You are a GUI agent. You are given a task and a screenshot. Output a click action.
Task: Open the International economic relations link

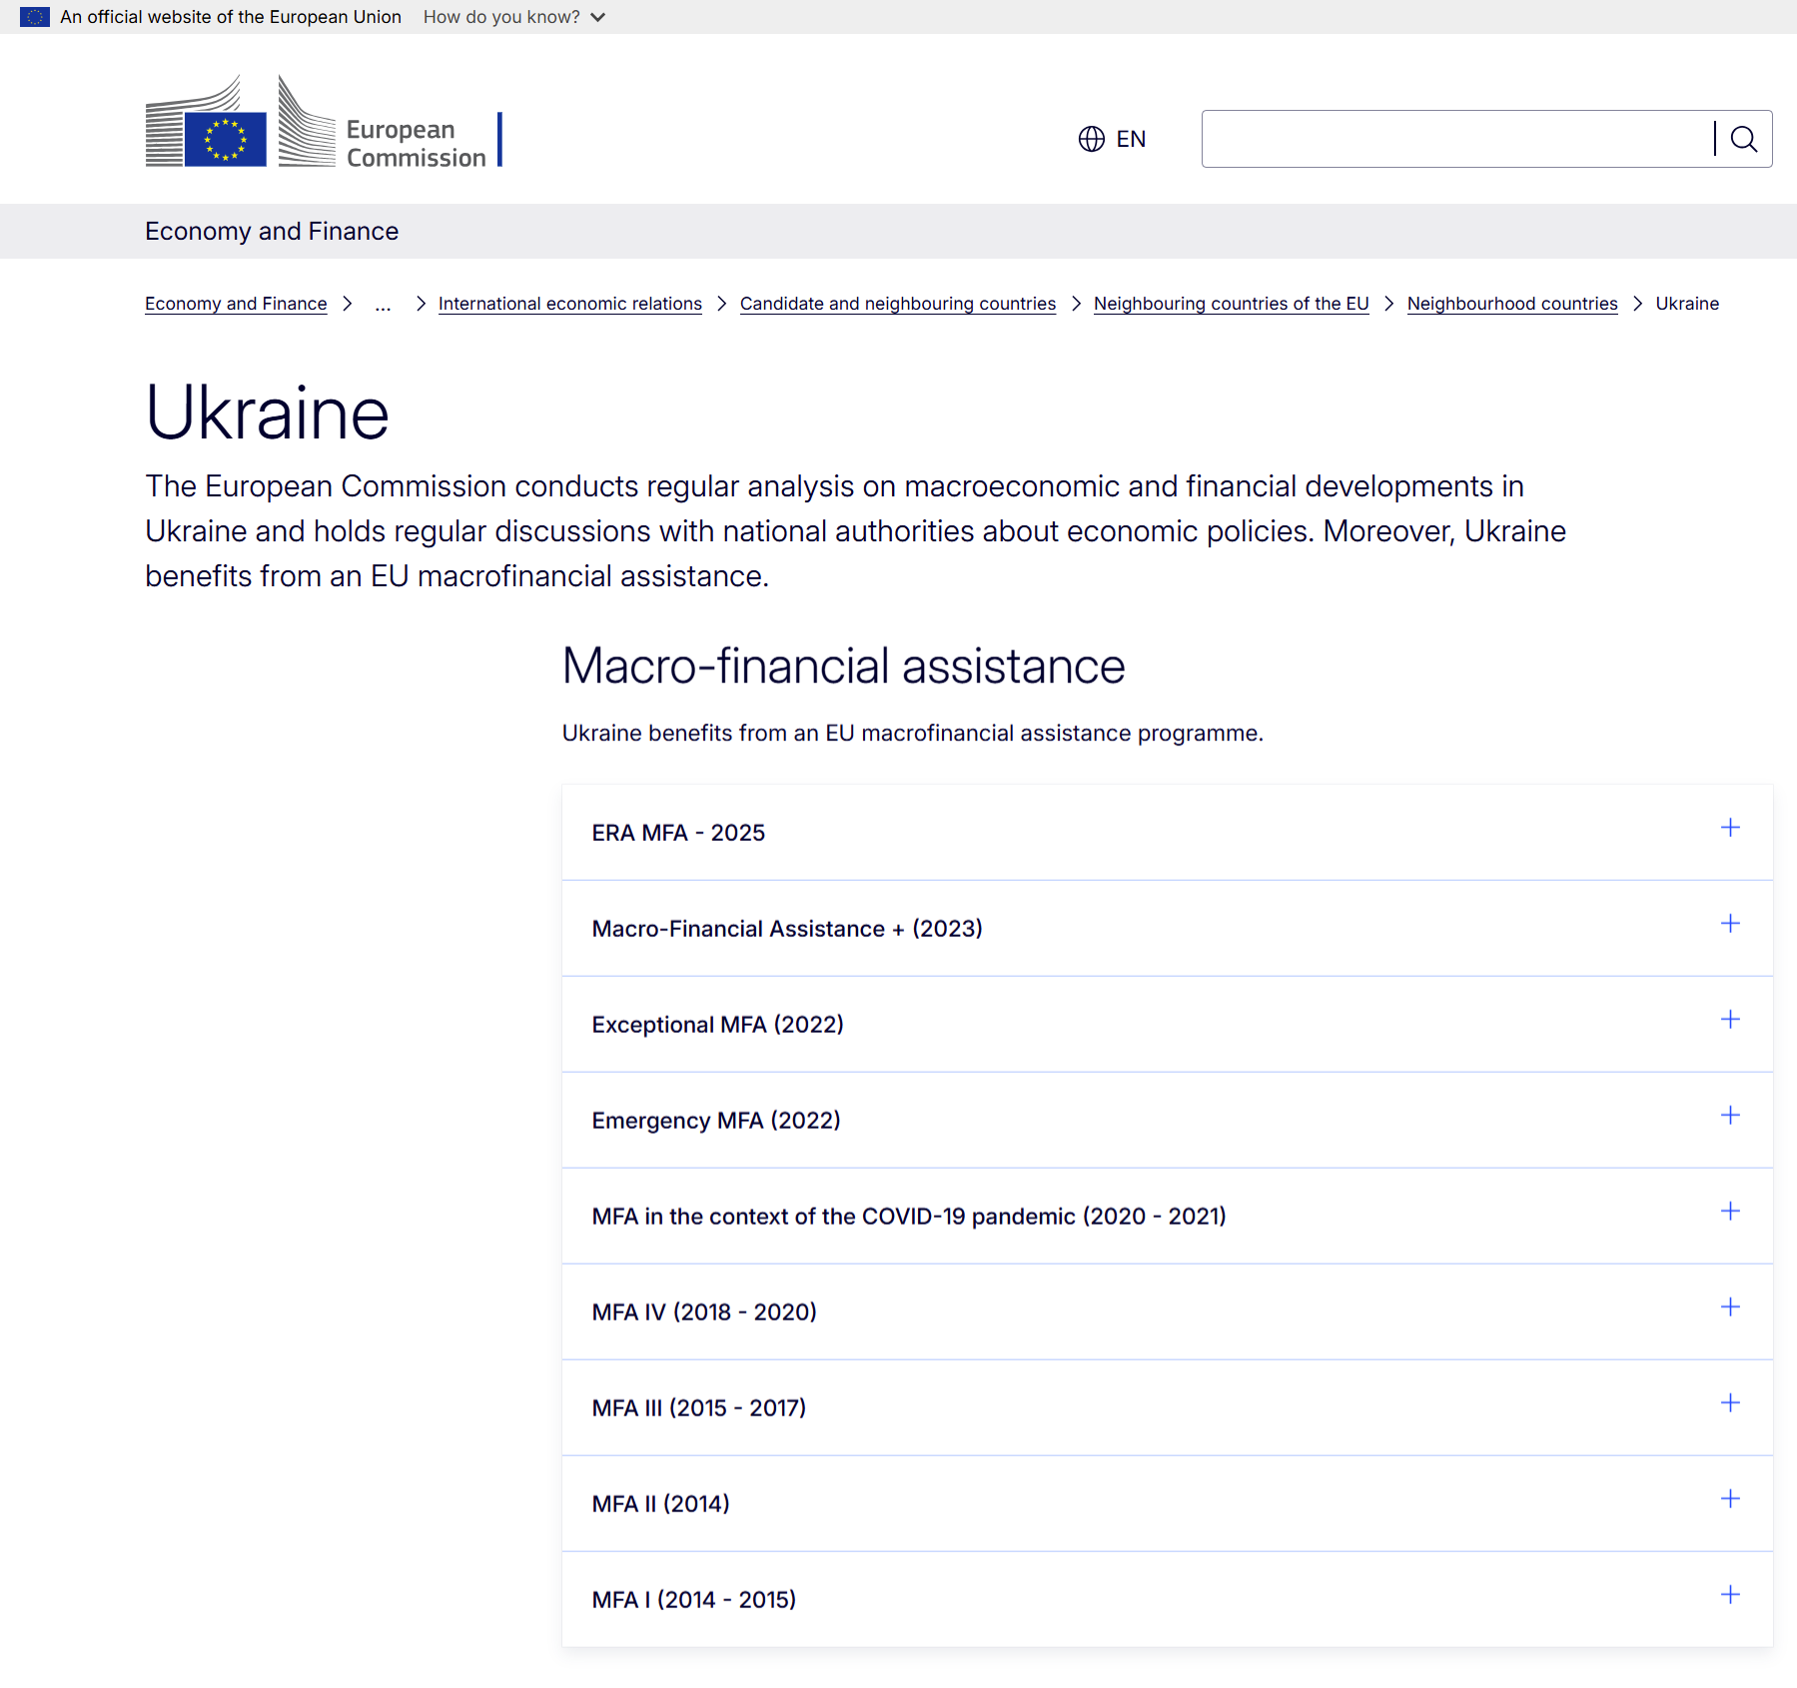tap(569, 304)
